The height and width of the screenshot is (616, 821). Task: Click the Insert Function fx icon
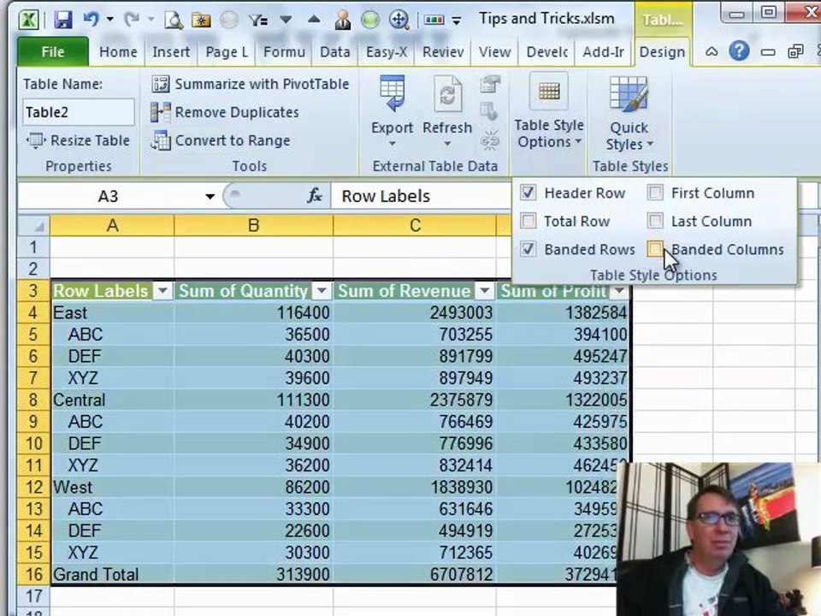point(314,196)
